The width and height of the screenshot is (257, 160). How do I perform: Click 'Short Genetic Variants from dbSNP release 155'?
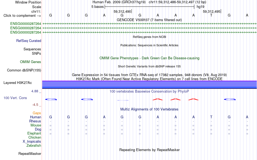149,66
